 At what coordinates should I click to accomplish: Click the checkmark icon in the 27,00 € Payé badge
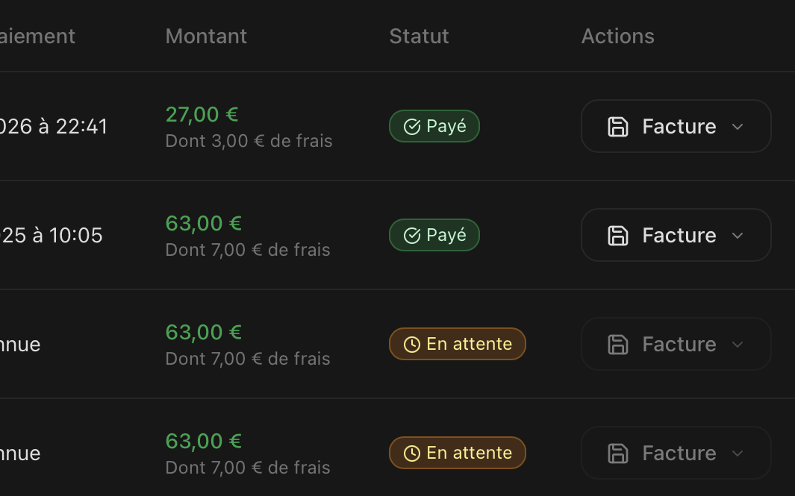[x=412, y=127]
